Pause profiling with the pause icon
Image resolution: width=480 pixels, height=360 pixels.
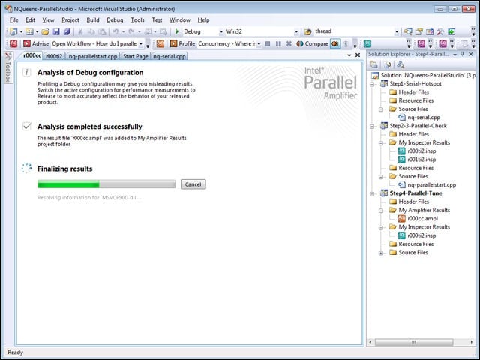click(x=278, y=43)
